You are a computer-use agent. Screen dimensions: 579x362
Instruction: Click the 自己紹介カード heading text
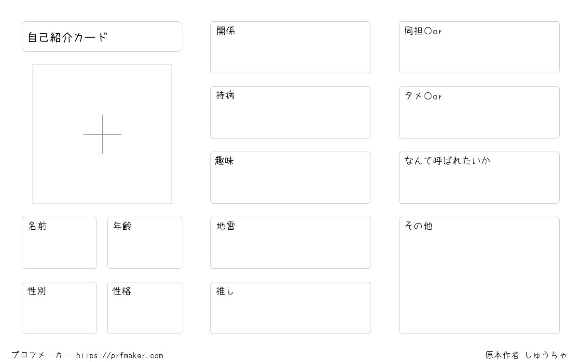pos(68,37)
